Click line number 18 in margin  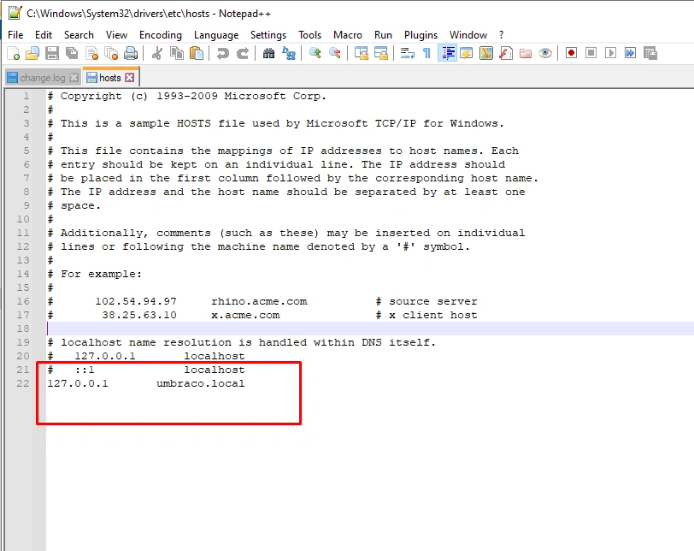click(23, 329)
